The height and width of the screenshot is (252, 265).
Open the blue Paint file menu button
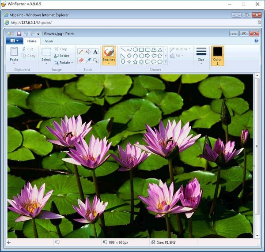point(14,41)
